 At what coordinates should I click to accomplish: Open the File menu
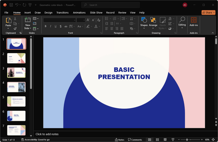click(6, 12)
